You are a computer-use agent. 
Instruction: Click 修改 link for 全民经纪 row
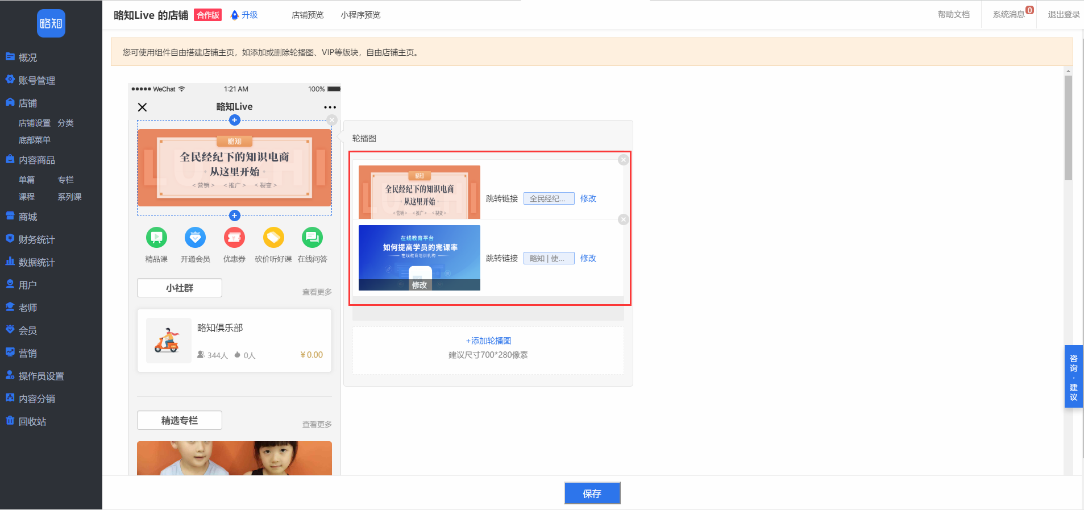click(588, 198)
